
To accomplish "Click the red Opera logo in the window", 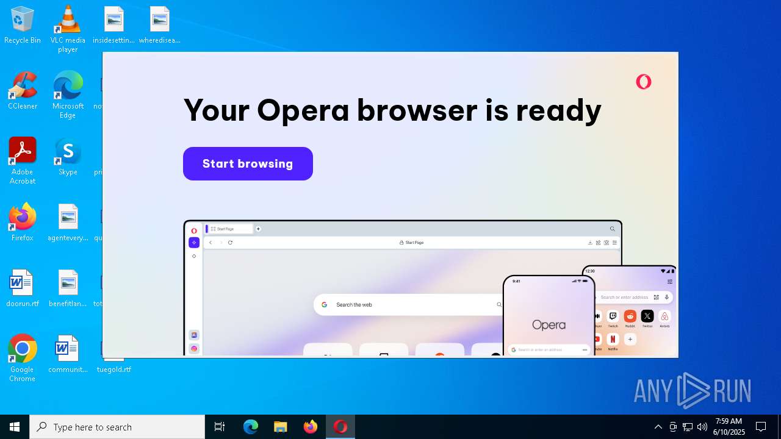I will pyautogui.click(x=644, y=82).
